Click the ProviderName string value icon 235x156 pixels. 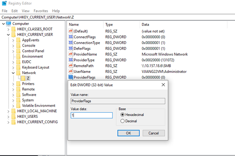[70, 54]
